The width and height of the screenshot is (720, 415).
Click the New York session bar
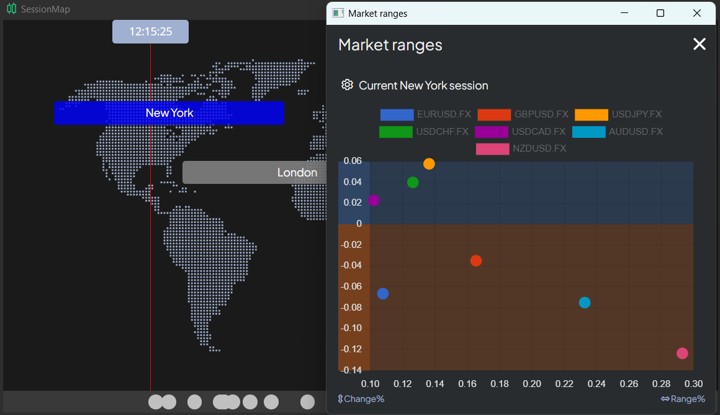pos(169,113)
